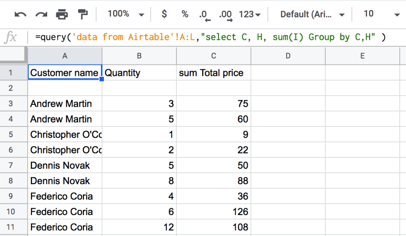Apply currency format with dollar icon
The height and width of the screenshot is (236, 406).
pos(164,14)
